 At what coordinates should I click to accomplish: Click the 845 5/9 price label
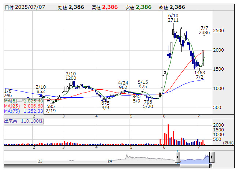coord(137,99)
